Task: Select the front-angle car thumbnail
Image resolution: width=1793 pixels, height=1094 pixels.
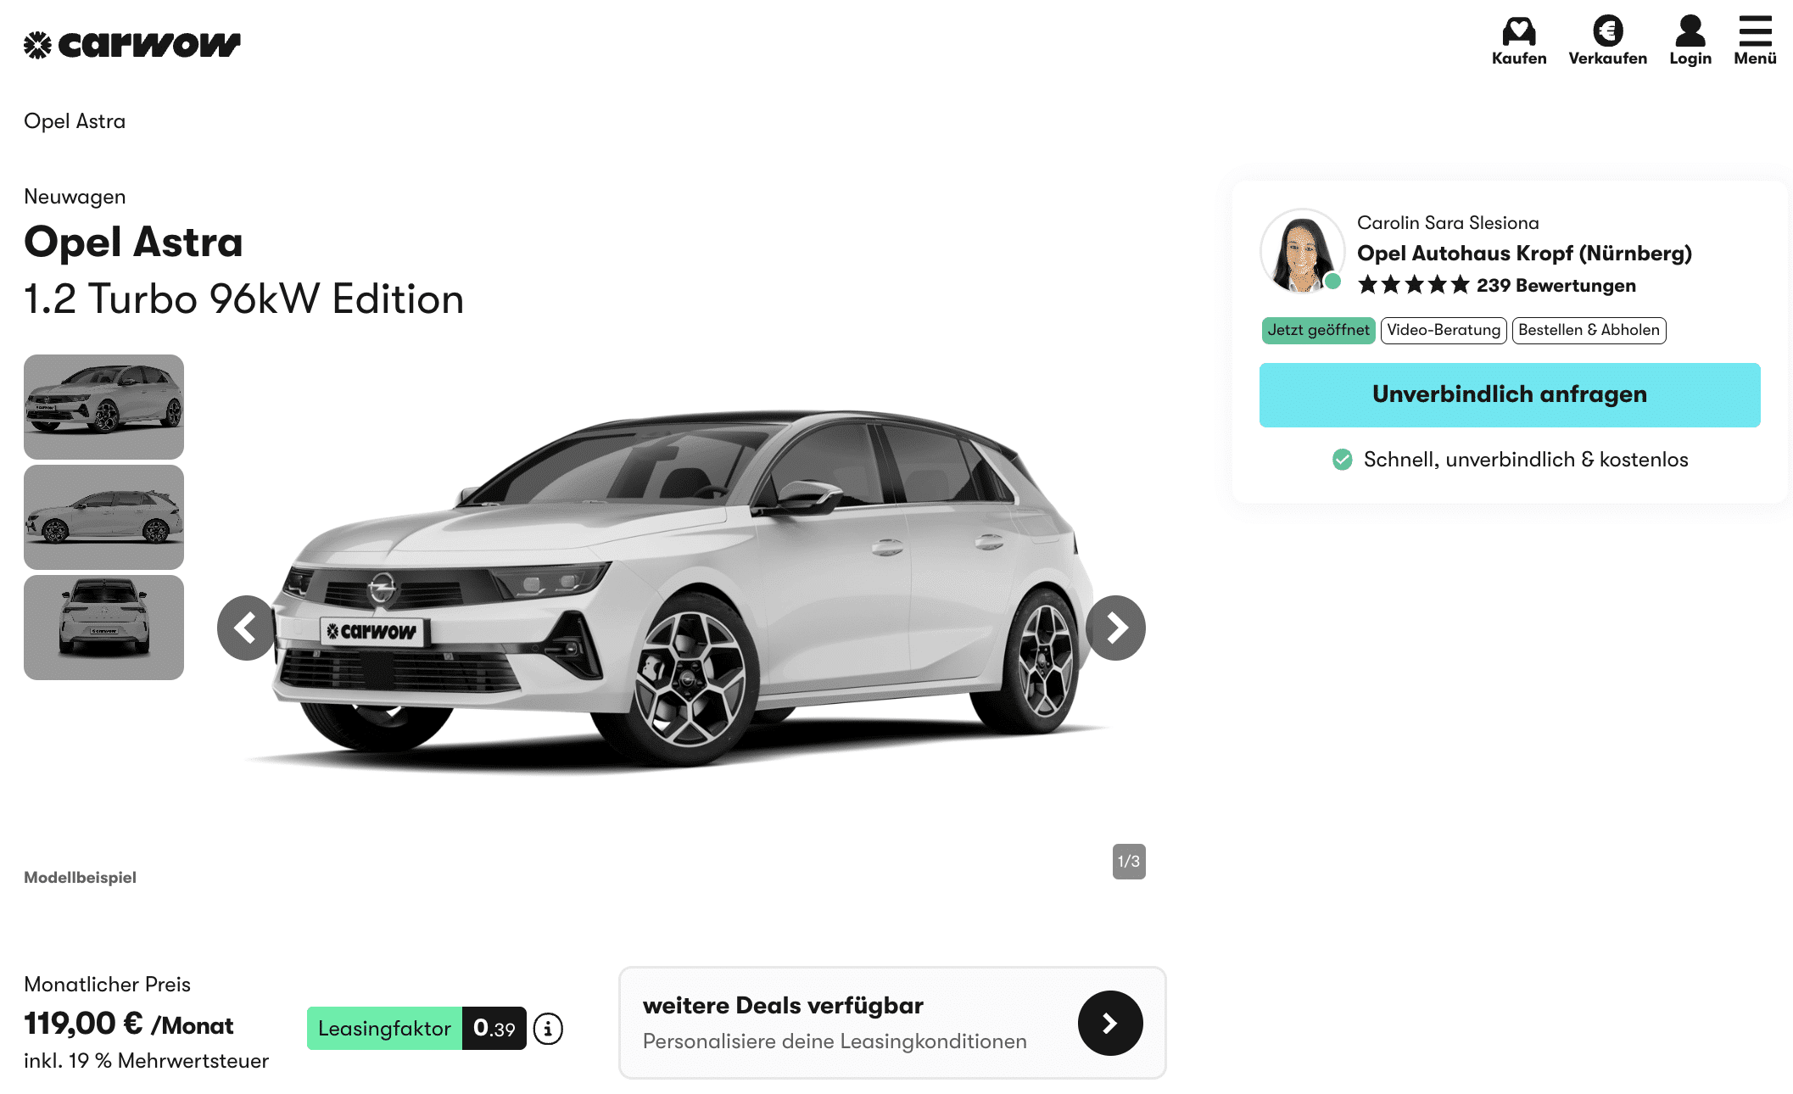Action: coord(103,407)
